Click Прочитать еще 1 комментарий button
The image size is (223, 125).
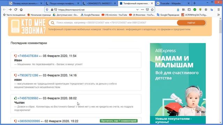pos(118,121)
